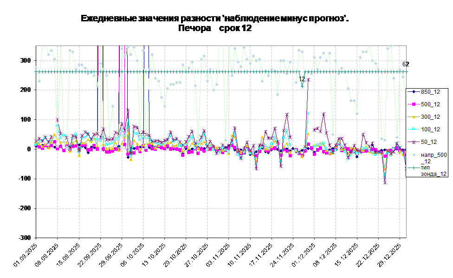Select the тип зонда_12 legend text
The width and height of the screenshot is (453, 278).
(434, 170)
